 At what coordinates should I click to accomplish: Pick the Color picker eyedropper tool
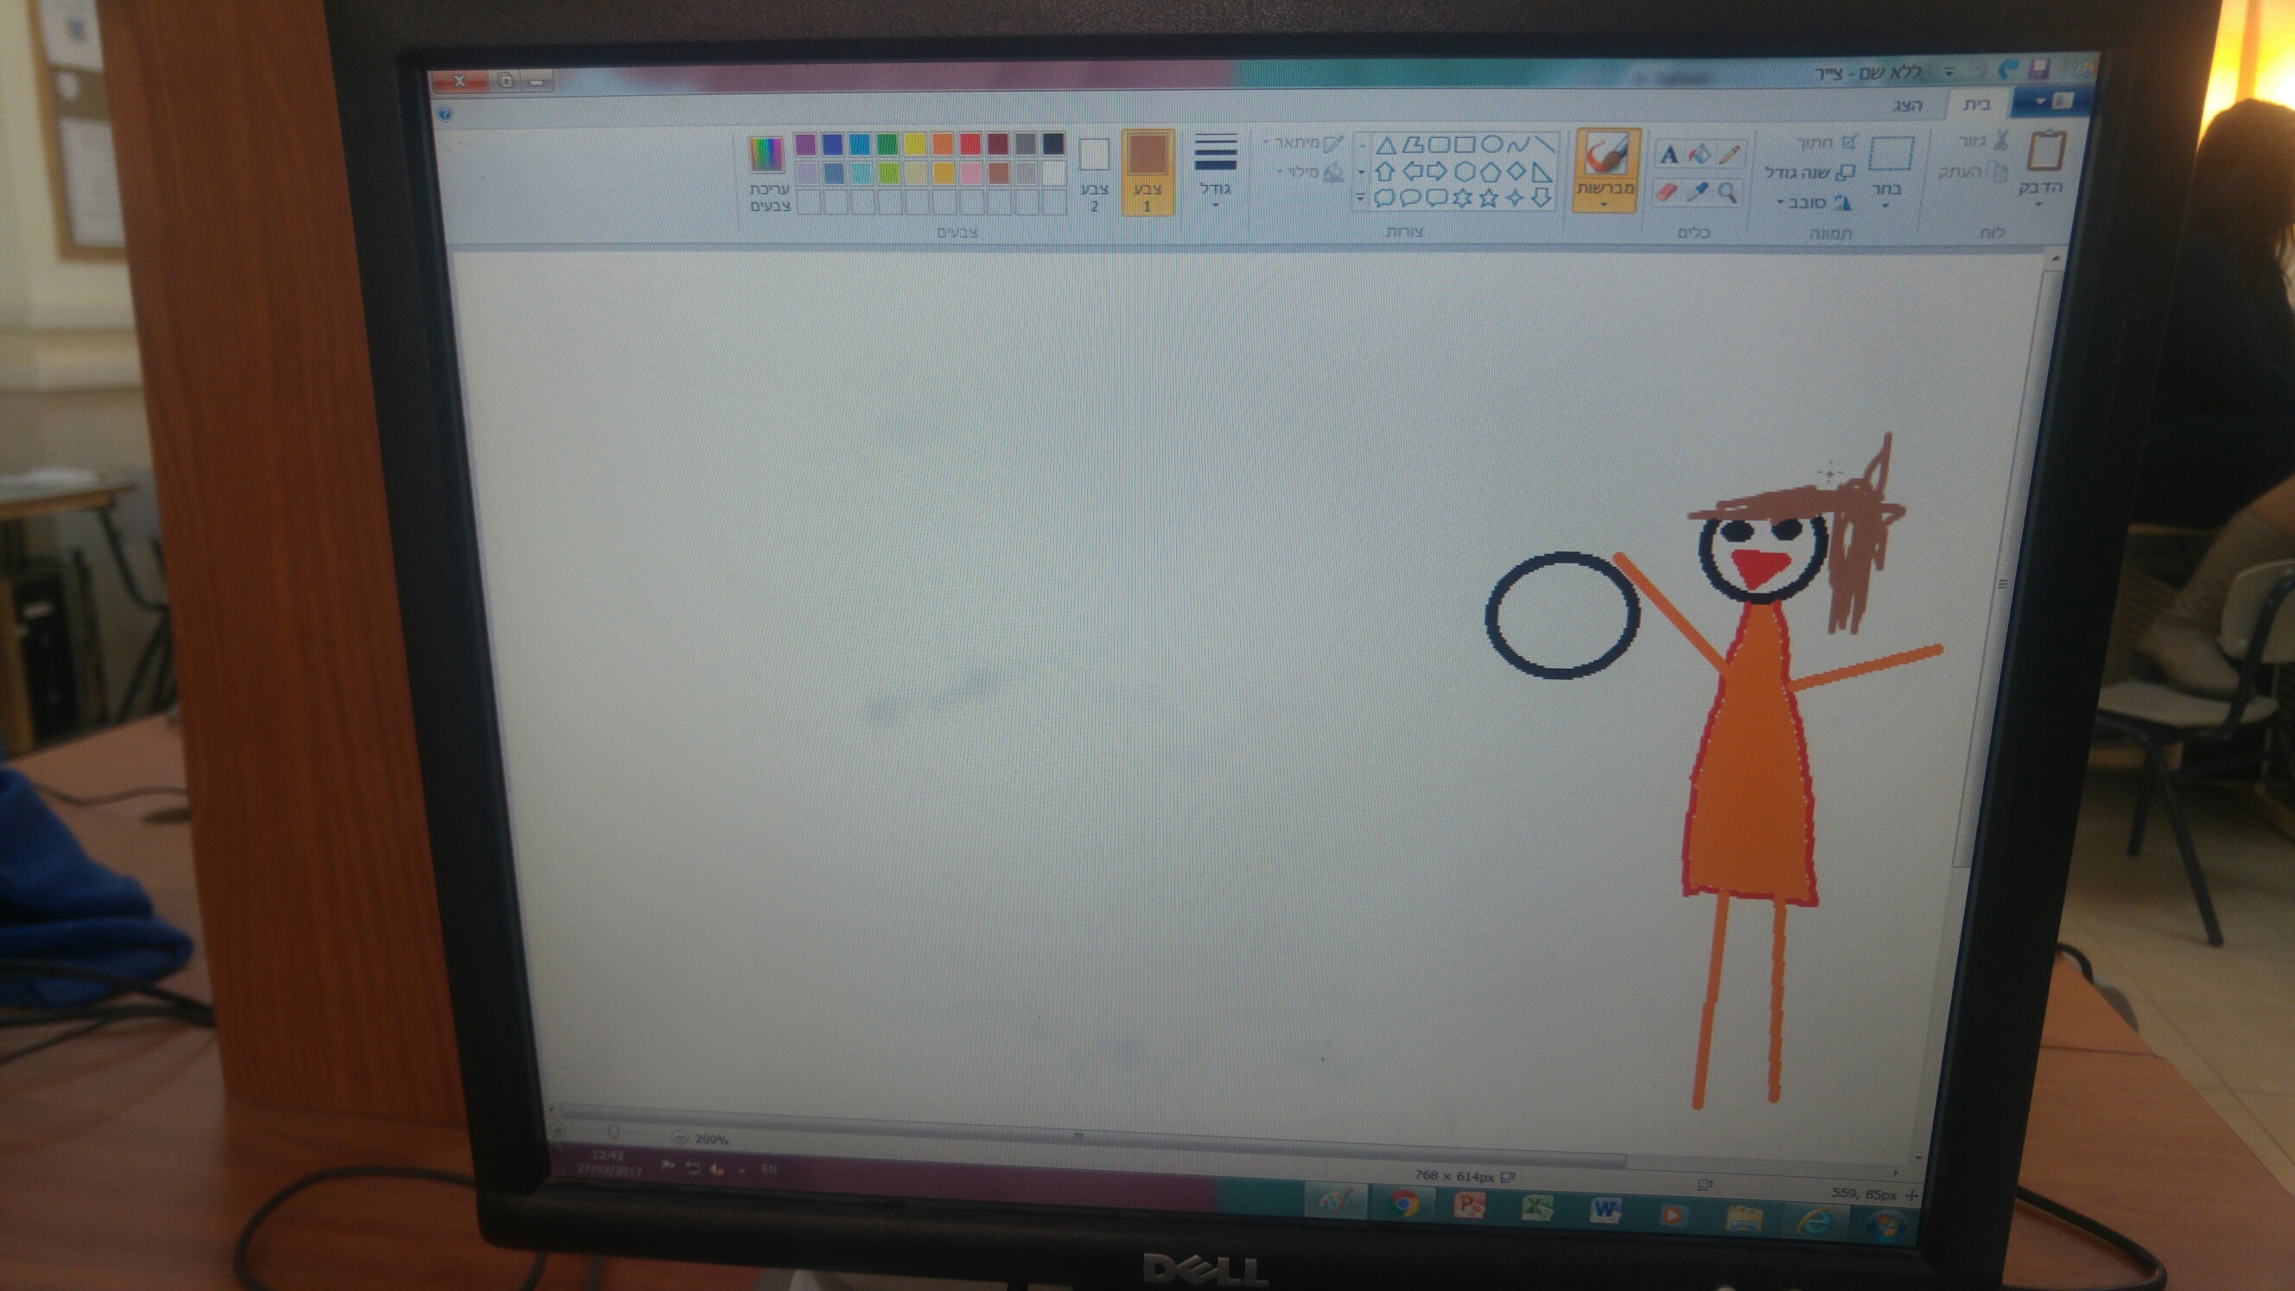[x=1698, y=192]
